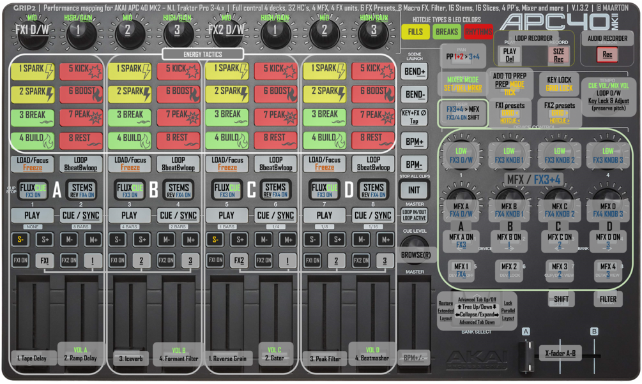Open FX2 presets pad

point(560,112)
